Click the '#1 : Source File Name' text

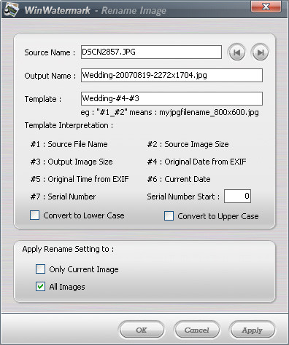point(69,144)
